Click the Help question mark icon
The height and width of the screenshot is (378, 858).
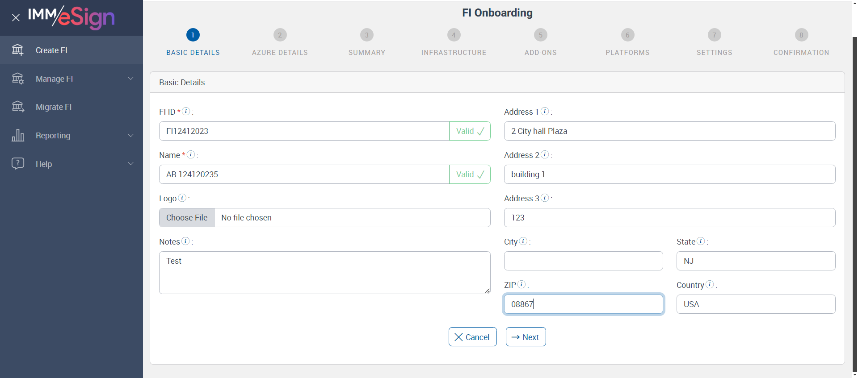18,163
